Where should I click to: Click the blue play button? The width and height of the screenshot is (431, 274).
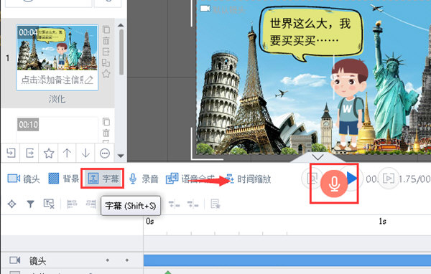(x=352, y=178)
